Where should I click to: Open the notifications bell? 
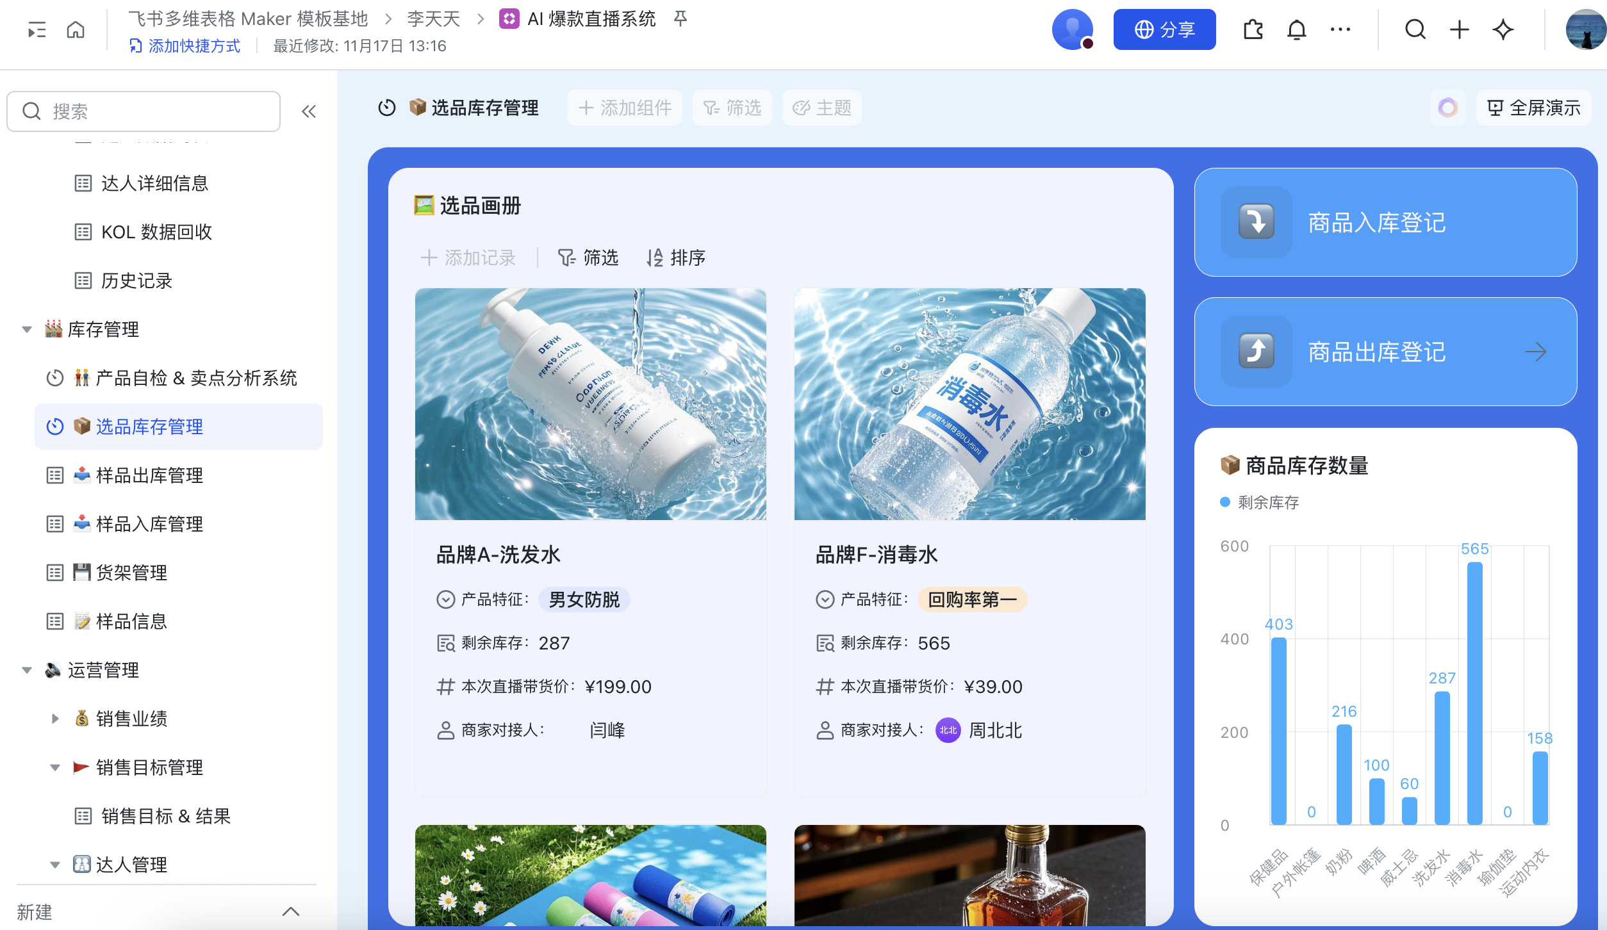click(x=1296, y=29)
